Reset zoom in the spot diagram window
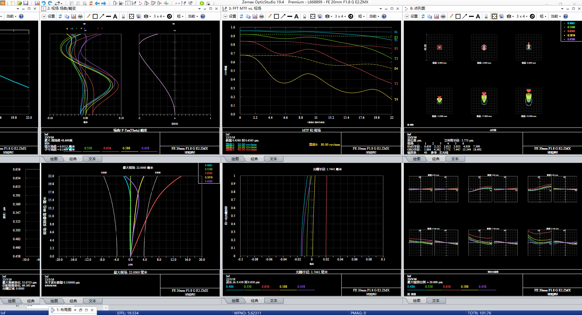Image resolution: width=582 pixels, height=315 pixels. pos(532,16)
